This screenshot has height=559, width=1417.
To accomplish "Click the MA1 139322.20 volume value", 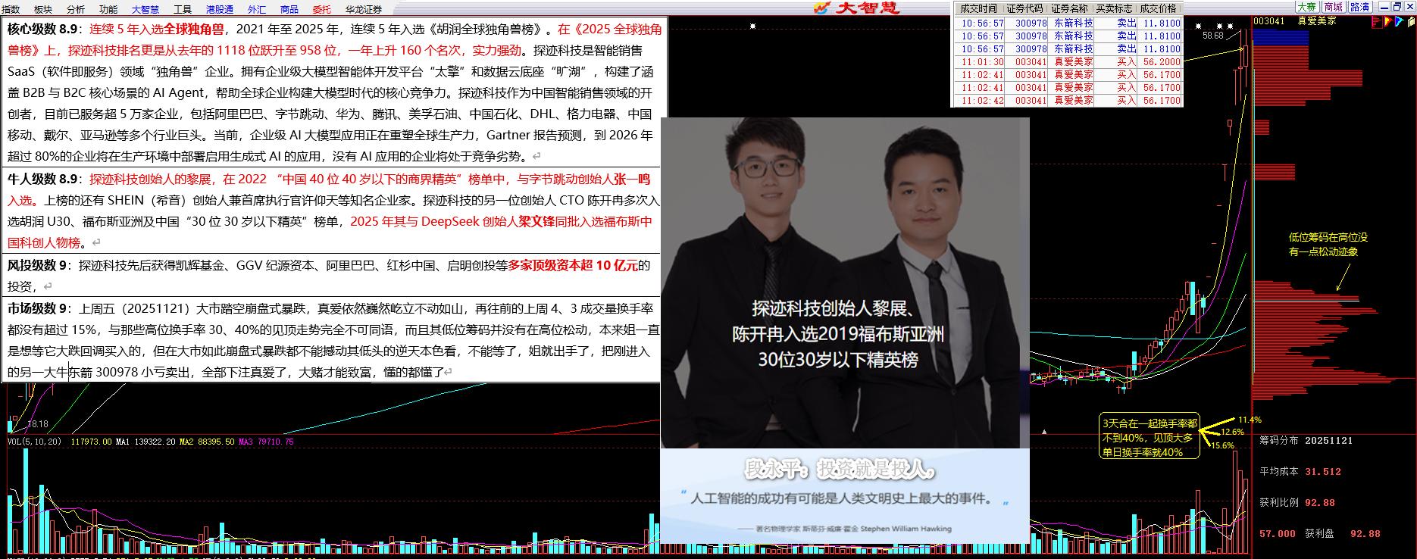I will 145,442.
